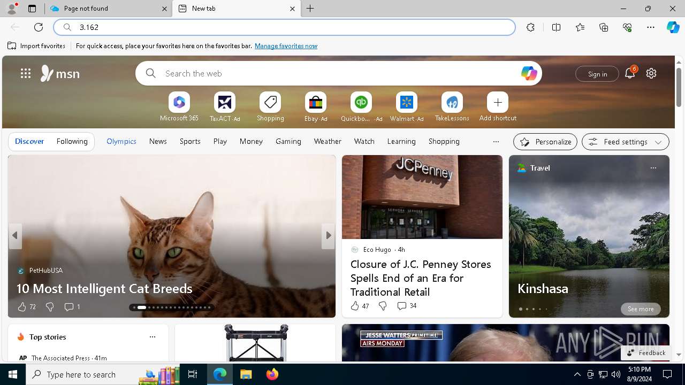The height and width of the screenshot is (385, 685).
Task: Enable split screen in Edge toolbar
Action: click(x=556, y=27)
